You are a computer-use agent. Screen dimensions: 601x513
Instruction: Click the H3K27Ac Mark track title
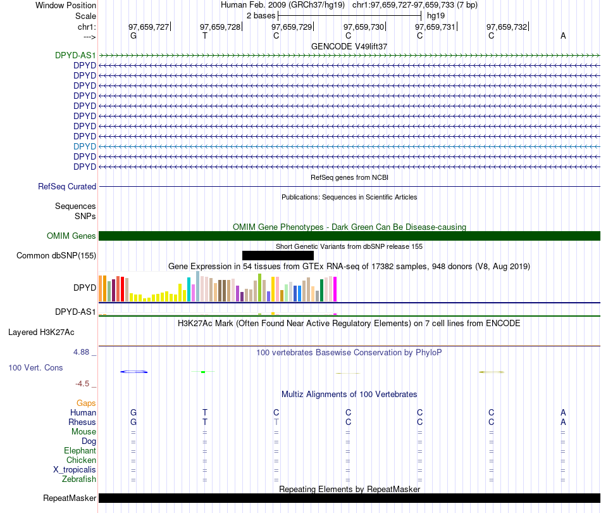[x=349, y=323]
